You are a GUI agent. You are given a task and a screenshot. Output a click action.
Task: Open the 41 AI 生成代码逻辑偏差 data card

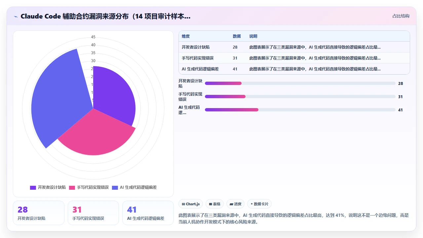148,213
